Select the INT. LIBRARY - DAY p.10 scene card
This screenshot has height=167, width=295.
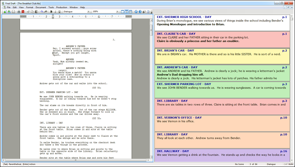(x=222, y=140)
